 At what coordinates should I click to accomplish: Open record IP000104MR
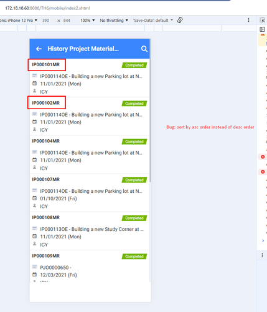coord(90,155)
